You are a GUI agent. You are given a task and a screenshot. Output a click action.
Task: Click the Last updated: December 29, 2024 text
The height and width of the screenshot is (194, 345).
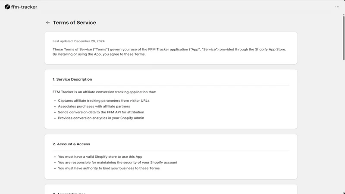(x=78, y=41)
